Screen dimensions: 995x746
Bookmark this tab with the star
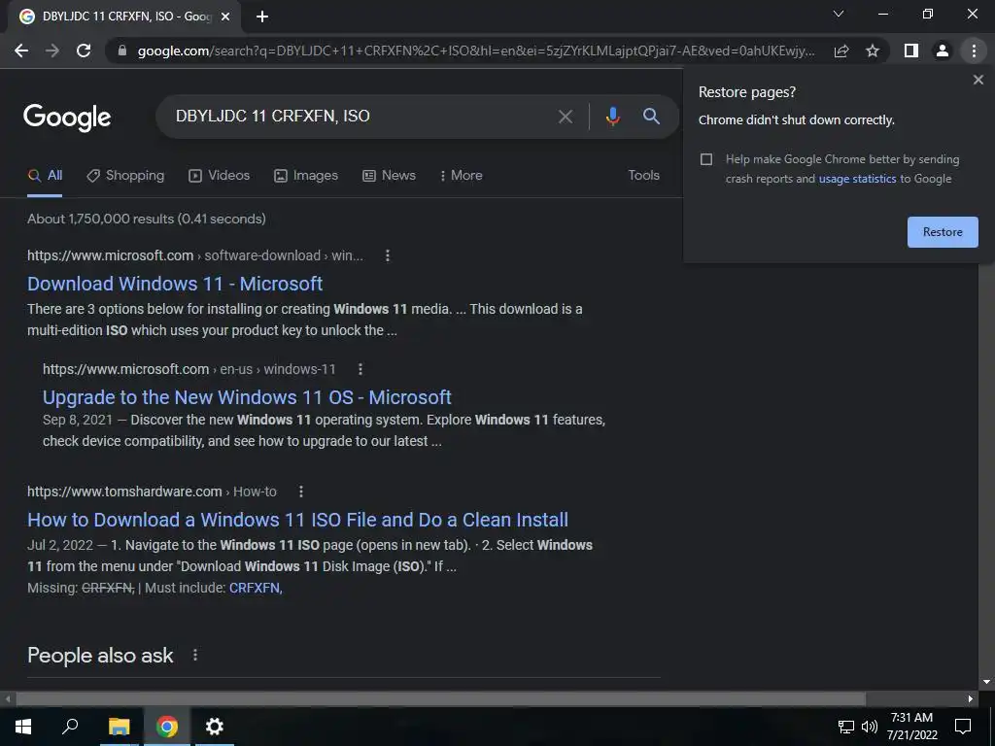[x=873, y=51]
